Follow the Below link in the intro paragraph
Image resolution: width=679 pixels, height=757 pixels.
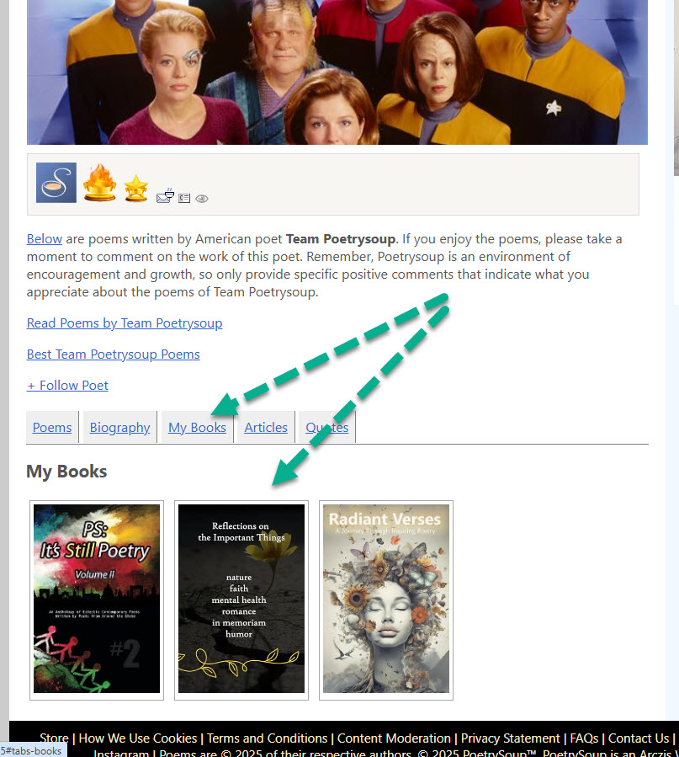[x=45, y=238]
